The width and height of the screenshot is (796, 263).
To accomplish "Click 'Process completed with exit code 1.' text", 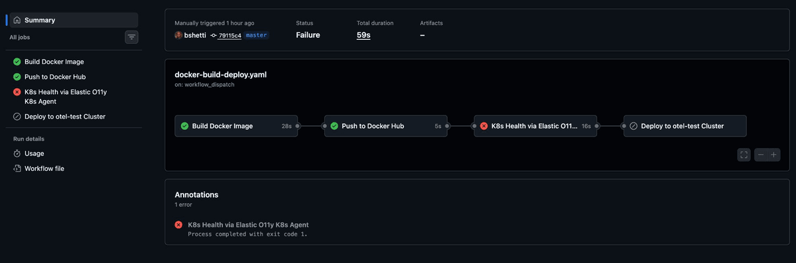I will (x=247, y=234).
